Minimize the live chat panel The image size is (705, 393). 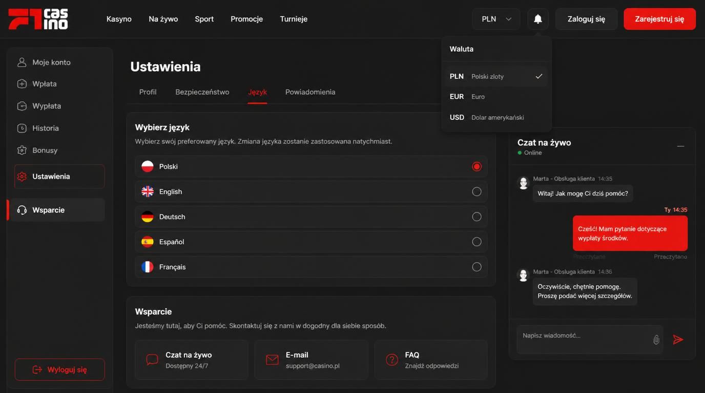tap(680, 146)
